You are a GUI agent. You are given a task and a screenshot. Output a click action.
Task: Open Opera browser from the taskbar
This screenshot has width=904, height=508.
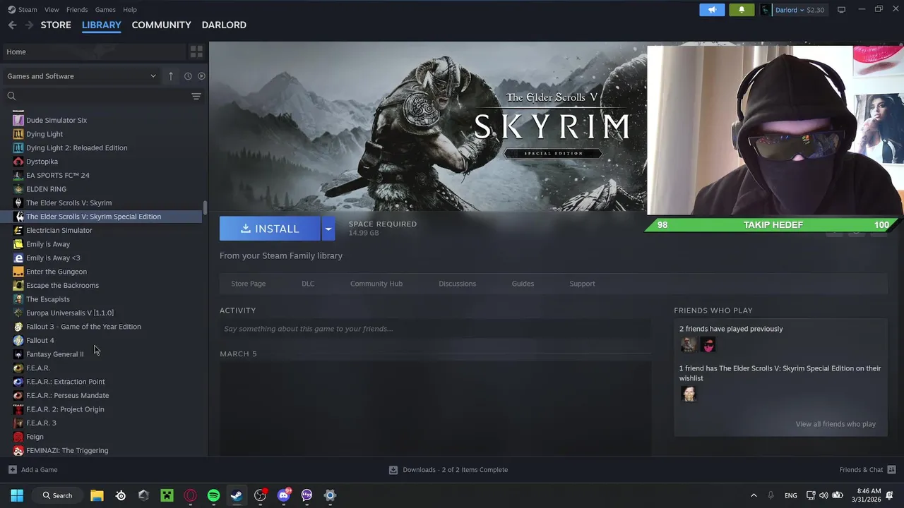[190, 495]
